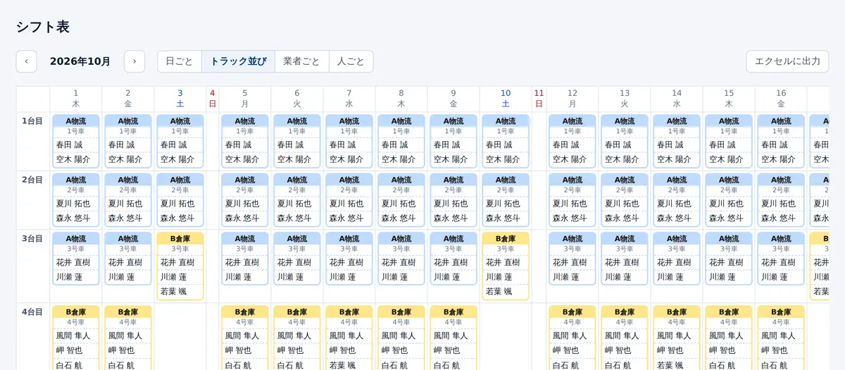Image resolution: width=845 pixels, height=370 pixels.
Task: Click 風間 隼人 in day 15's 4号車 card
Action: coord(726,335)
